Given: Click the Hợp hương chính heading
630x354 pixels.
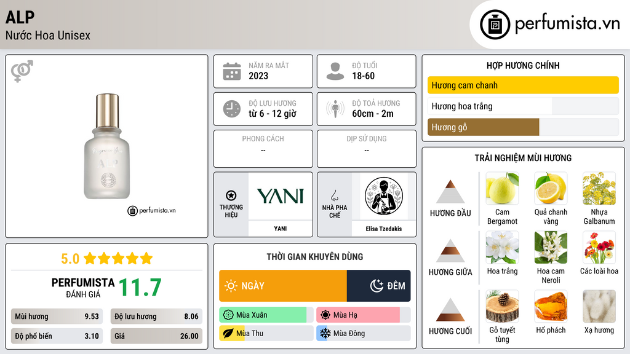Looking at the screenshot, I should 523,65.
